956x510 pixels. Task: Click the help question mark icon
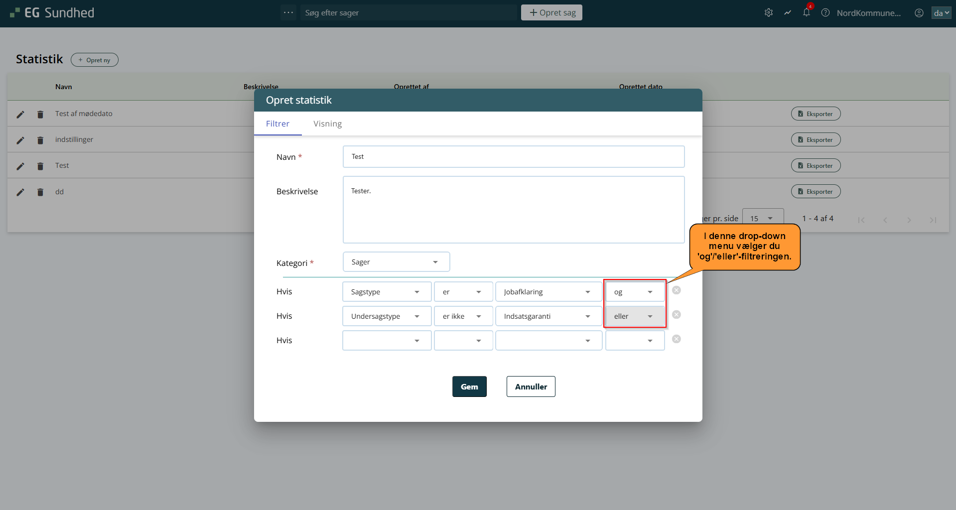point(825,13)
